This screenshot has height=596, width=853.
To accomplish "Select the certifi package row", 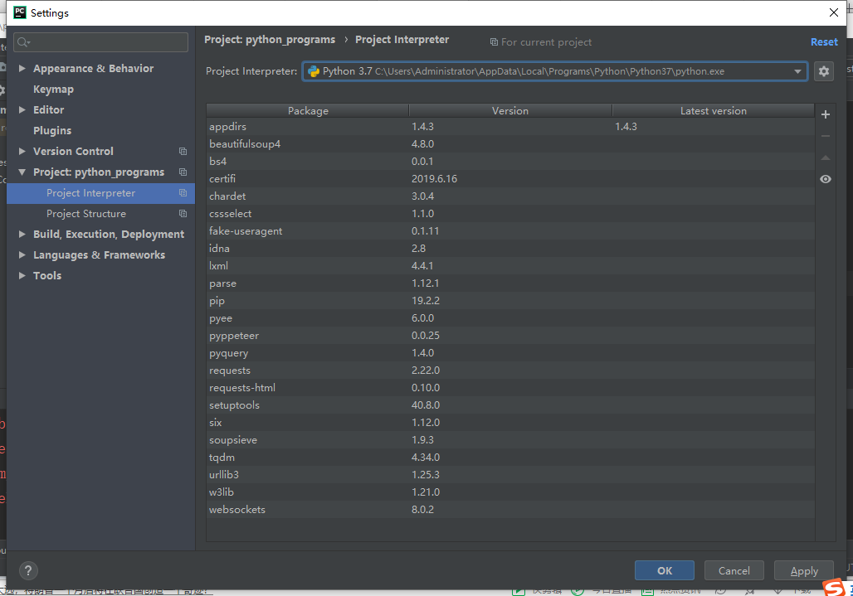I will pos(510,179).
